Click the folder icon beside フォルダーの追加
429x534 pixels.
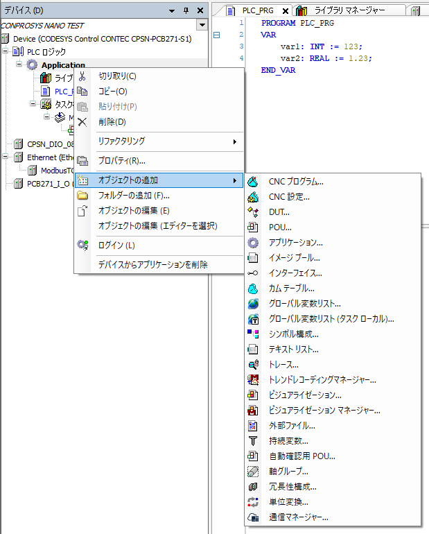[x=82, y=196]
